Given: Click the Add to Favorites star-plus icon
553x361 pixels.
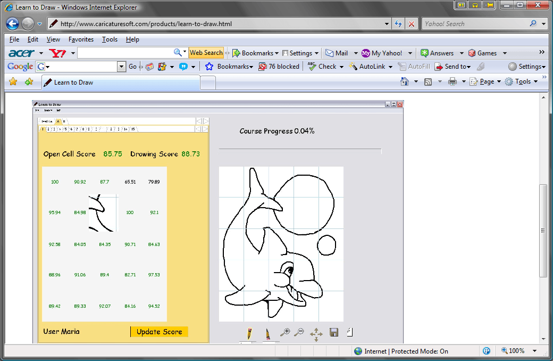Looking at the screenshot, I should click(29, 82).
